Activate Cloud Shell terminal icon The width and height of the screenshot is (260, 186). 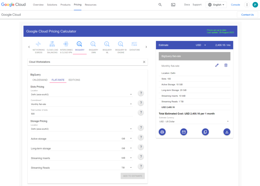pyautogui.click(x=173, y=5)
